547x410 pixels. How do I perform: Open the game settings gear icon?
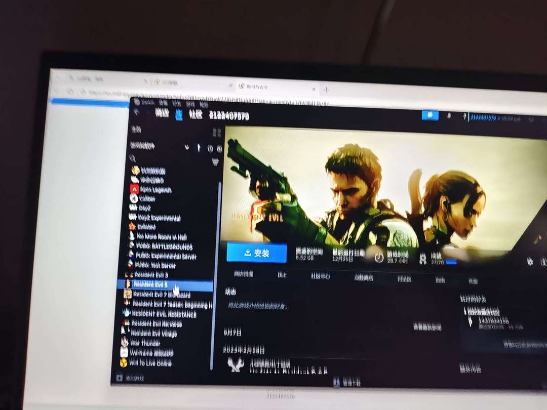(530, 261)
